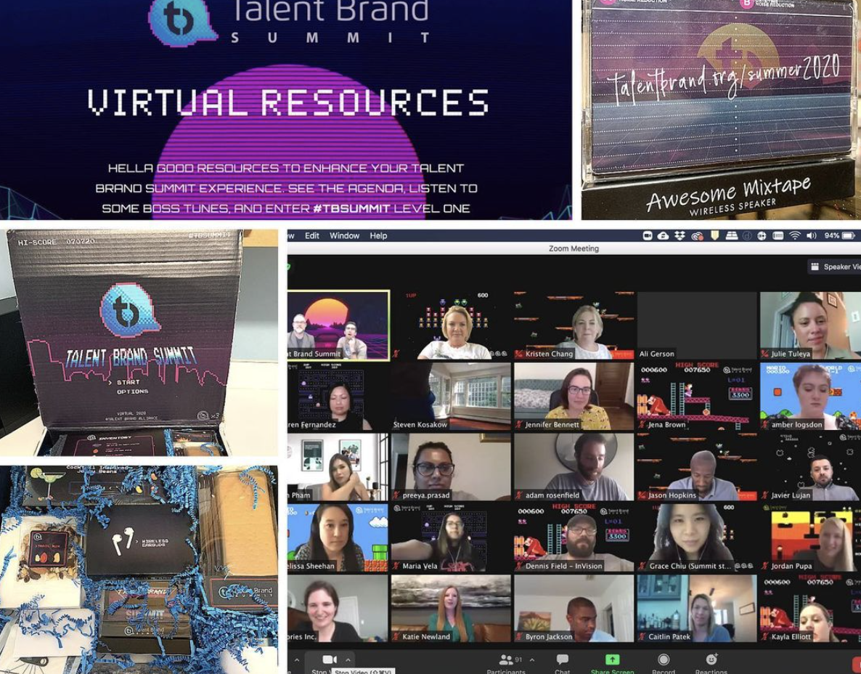The width and height of the screenshot is (861, 674).
Task: Open the Edit menu
Action: 314,235
